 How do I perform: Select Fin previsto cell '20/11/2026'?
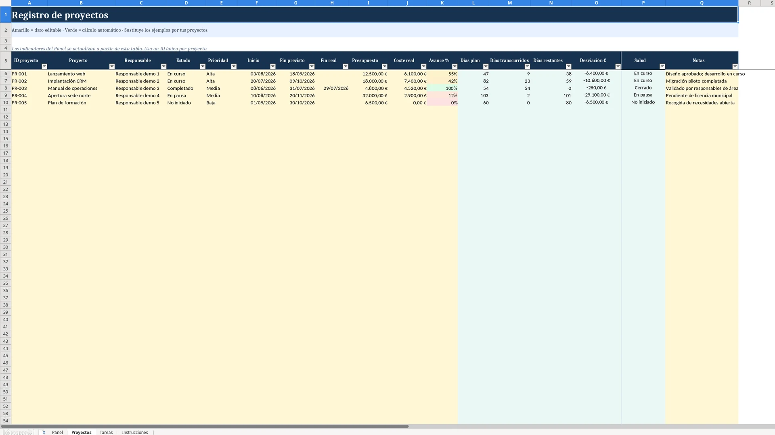tap(295, 95)
